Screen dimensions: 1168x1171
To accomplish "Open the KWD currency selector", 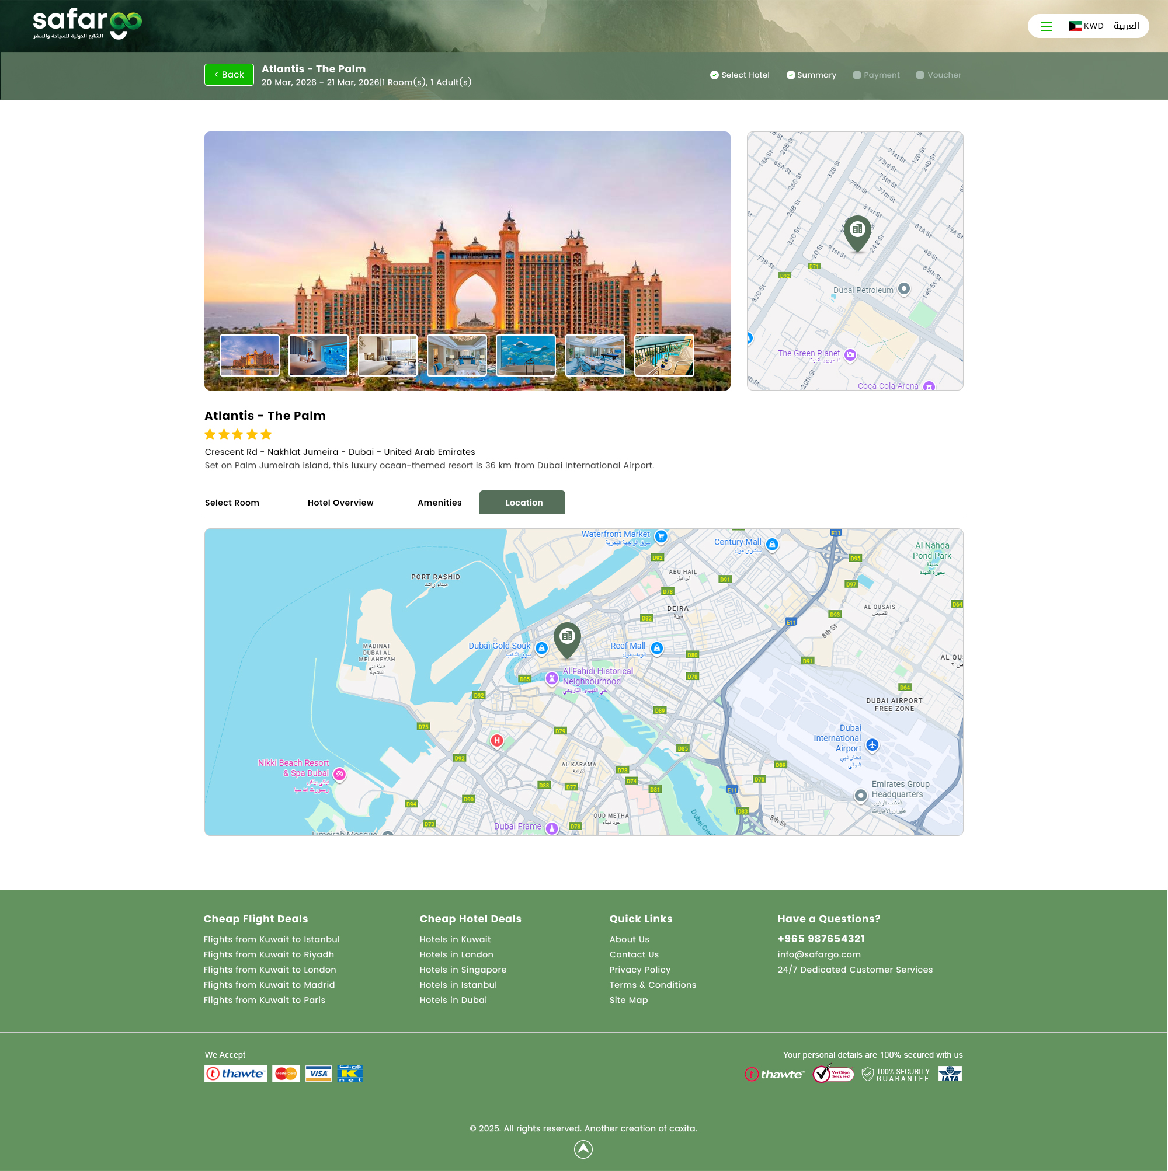I will point(1086,26).
